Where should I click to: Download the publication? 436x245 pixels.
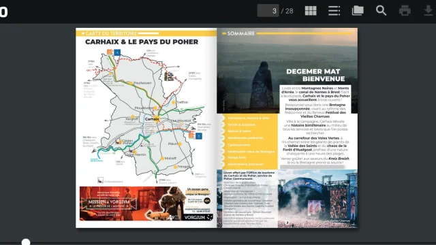pyautogui.click(x=429, y=11)
